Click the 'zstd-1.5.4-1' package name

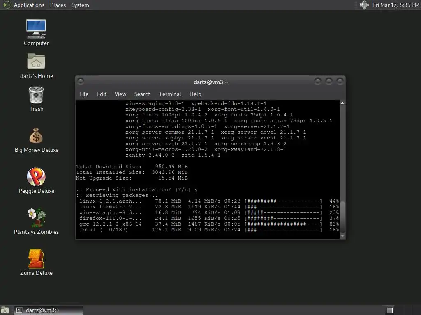click(201, 155)
